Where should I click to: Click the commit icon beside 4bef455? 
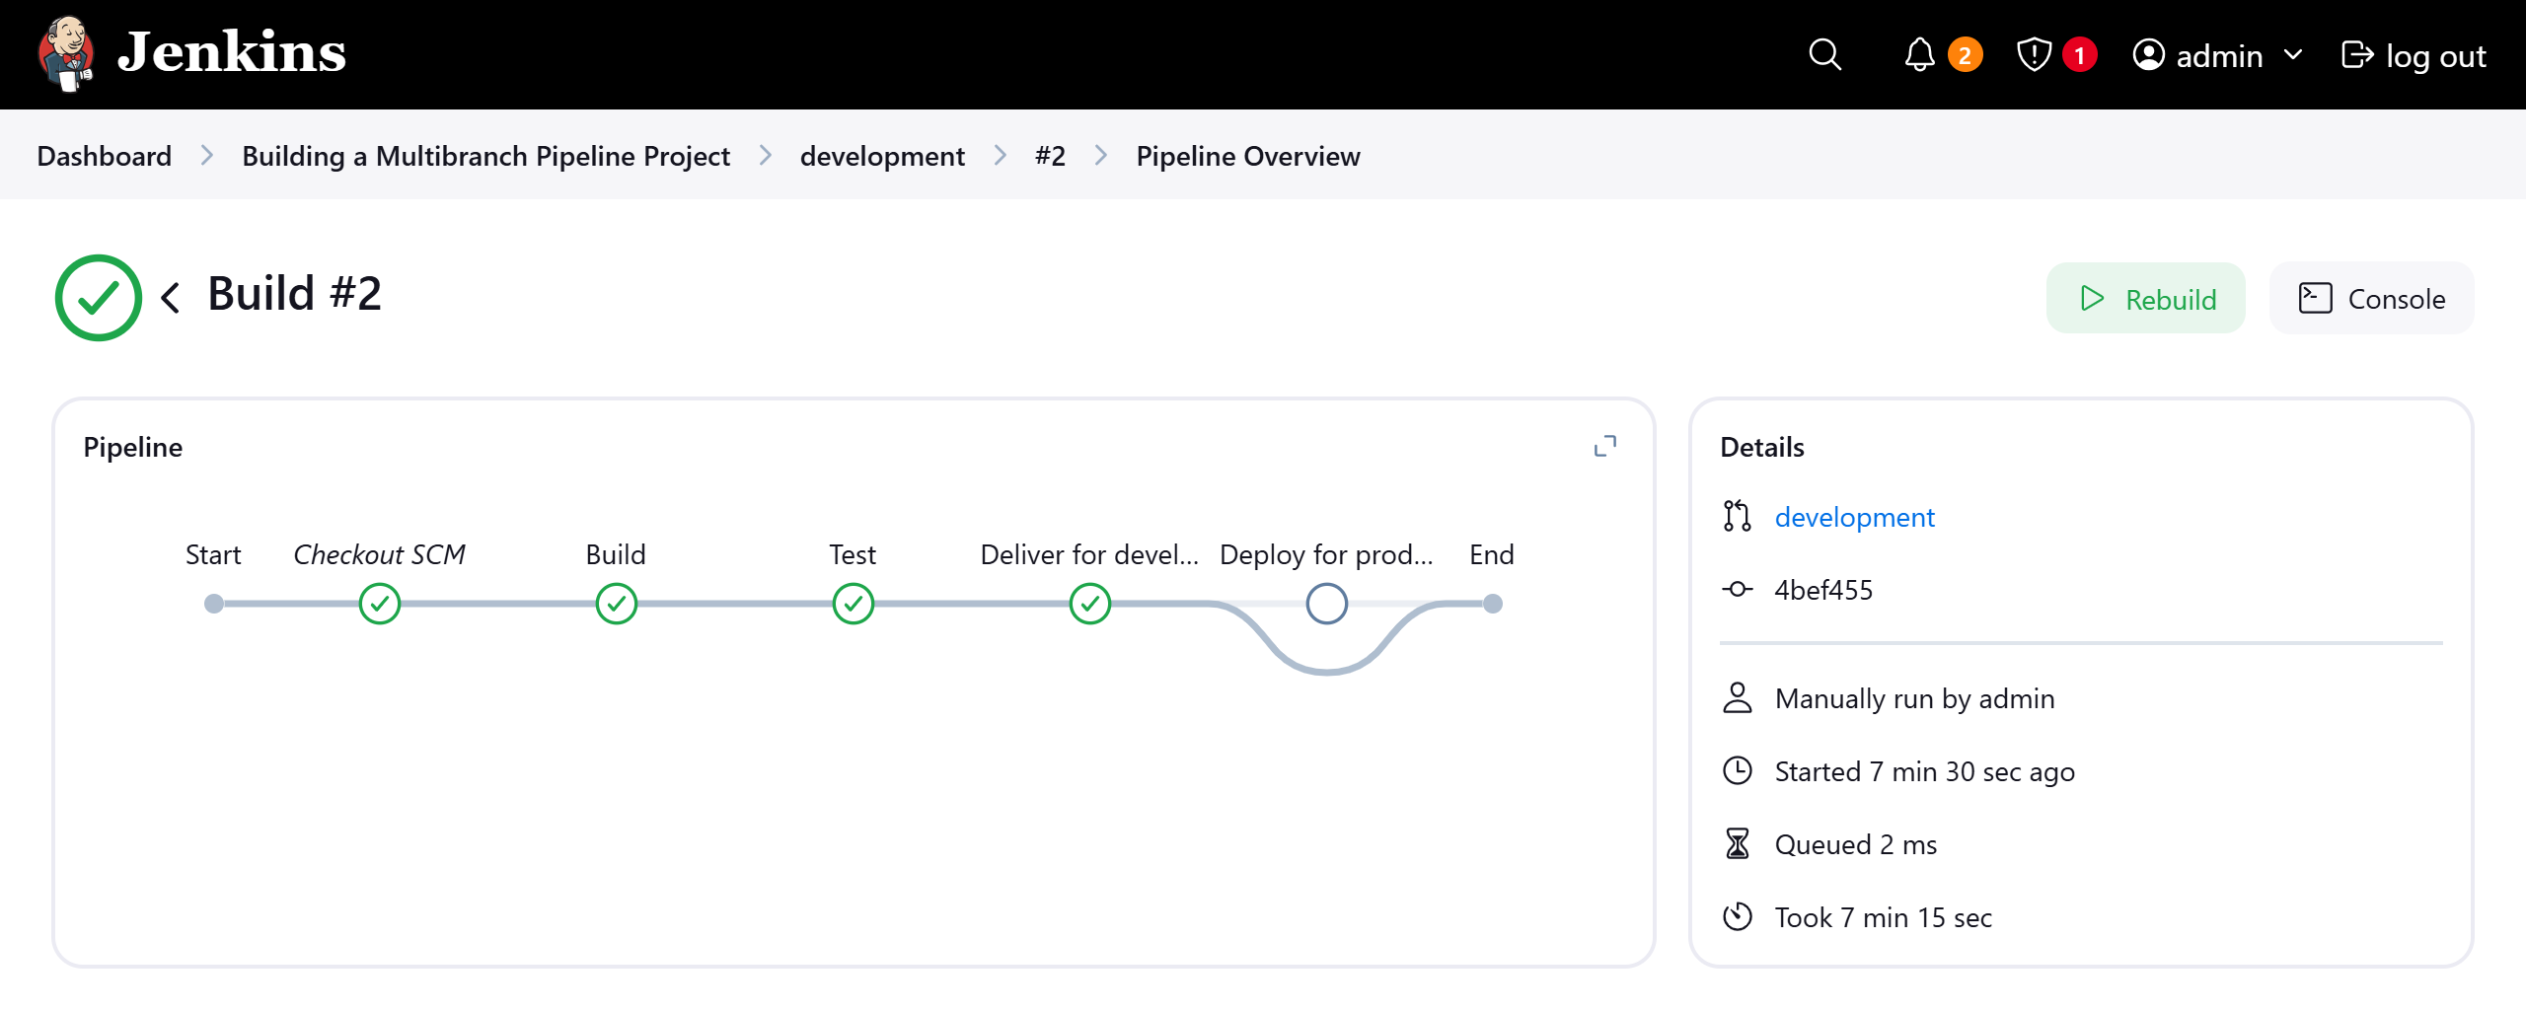1737,590
